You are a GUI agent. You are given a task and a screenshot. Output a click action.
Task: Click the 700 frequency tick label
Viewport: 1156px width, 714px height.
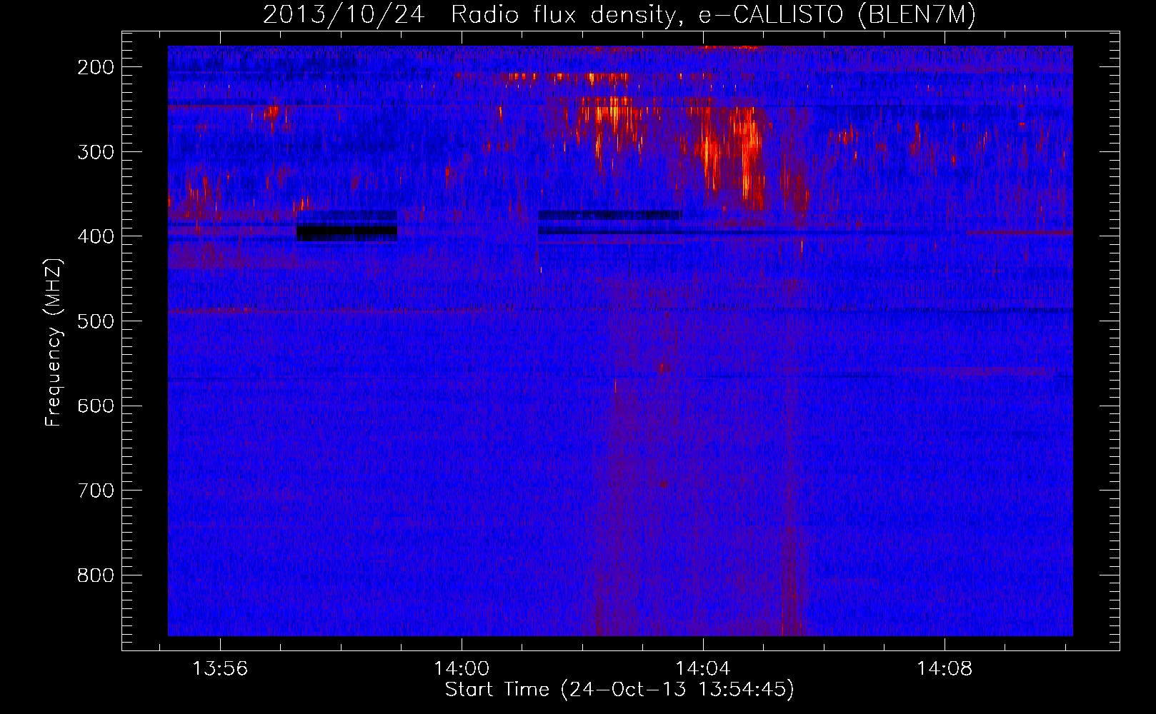click(x=96, y=491)
